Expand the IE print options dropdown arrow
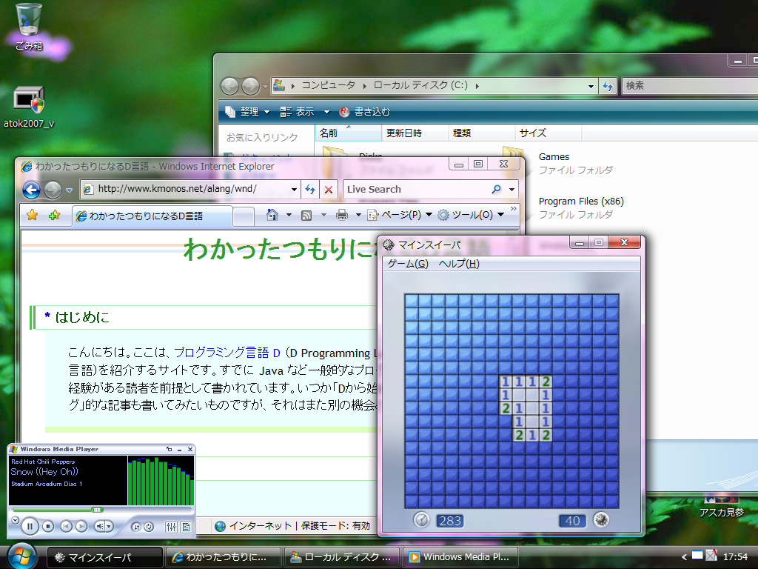 (x=358, y=215)
